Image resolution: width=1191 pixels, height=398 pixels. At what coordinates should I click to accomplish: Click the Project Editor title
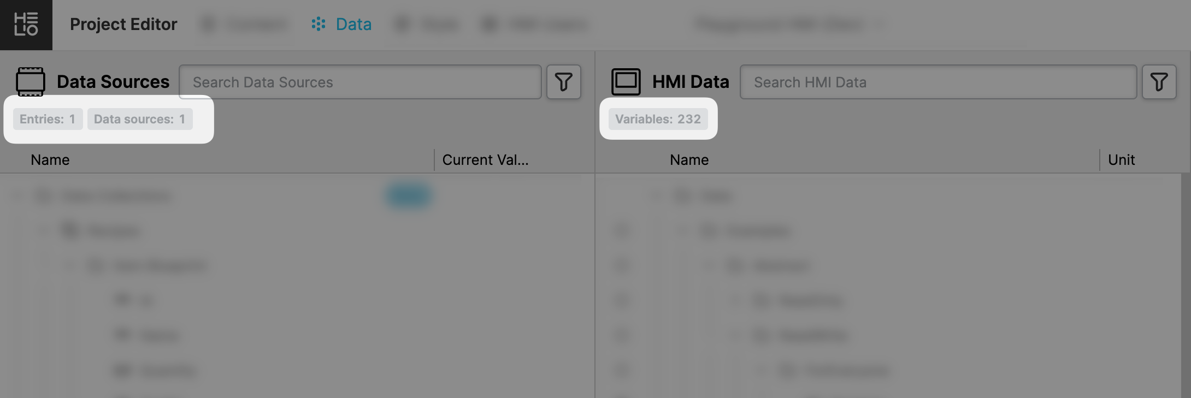pyautogui.click(x=123, y=24)
